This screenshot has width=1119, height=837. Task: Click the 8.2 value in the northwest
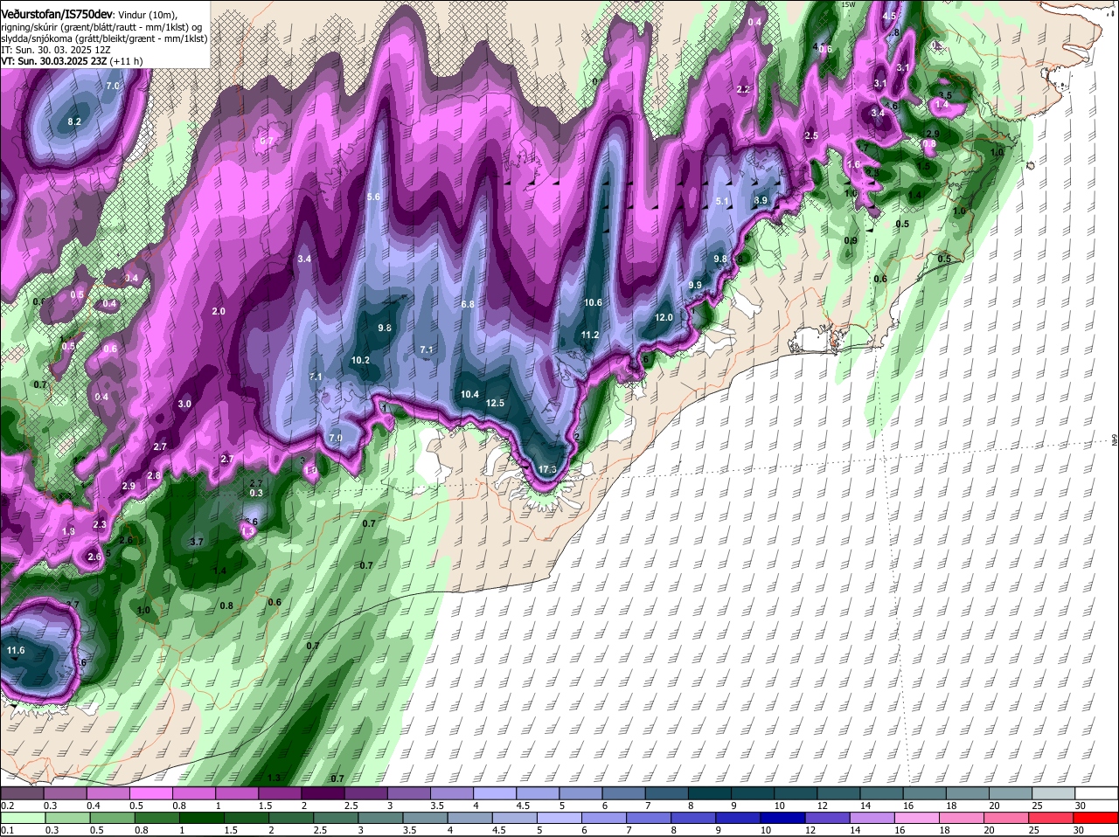[74, 121]
